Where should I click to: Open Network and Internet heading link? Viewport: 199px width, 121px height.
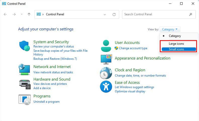coord(52,67)
